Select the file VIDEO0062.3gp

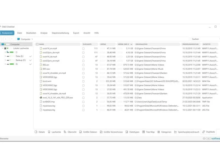pyautogui.click(x=50, y=85)
